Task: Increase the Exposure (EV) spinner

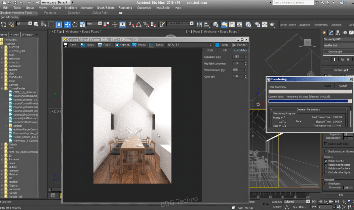Action: point(246,56)
